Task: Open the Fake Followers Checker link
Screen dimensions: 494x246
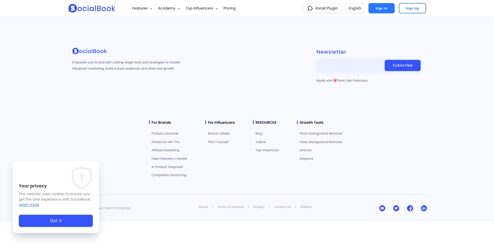Action: click(169, 159)
